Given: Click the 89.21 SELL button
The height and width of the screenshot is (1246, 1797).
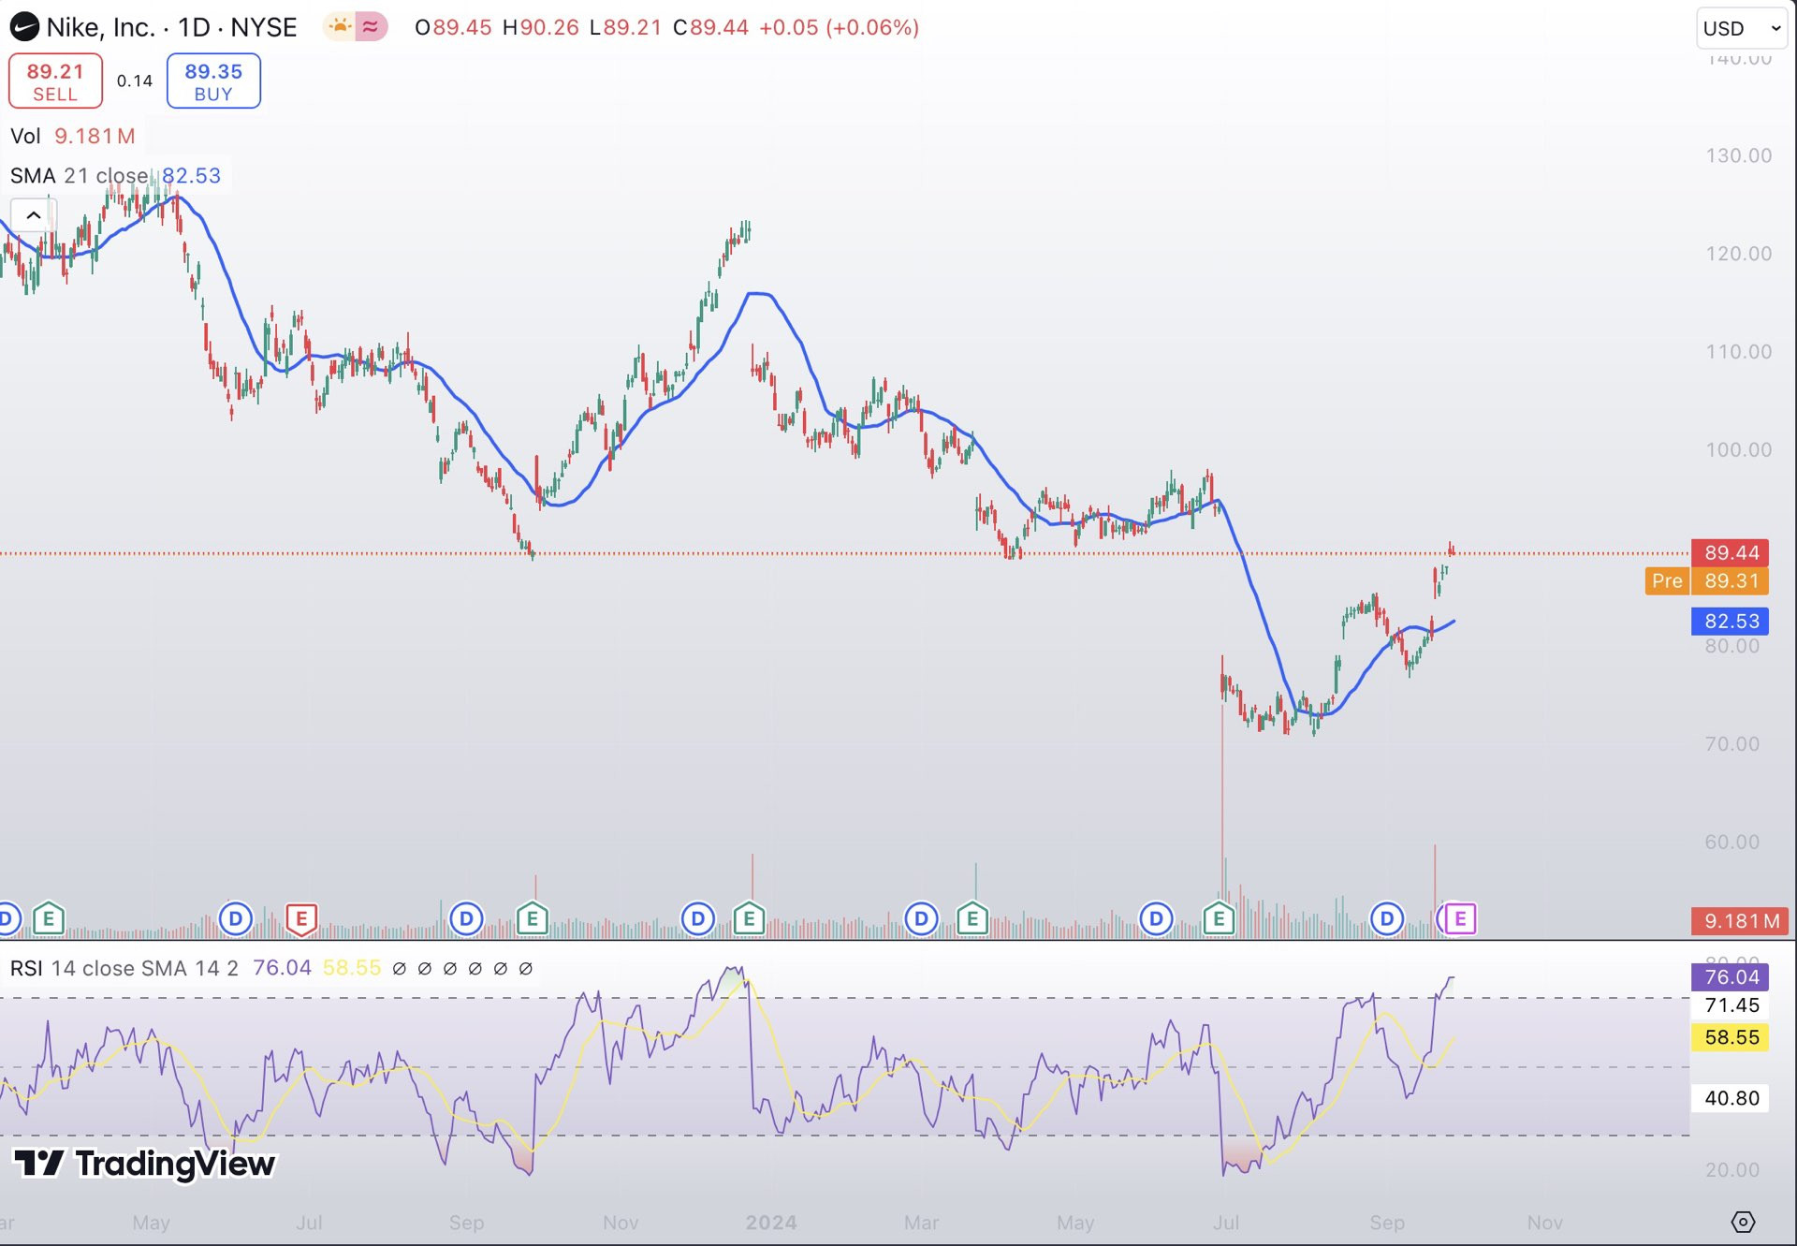Looking at the screenshot, I should click(55, 81).
